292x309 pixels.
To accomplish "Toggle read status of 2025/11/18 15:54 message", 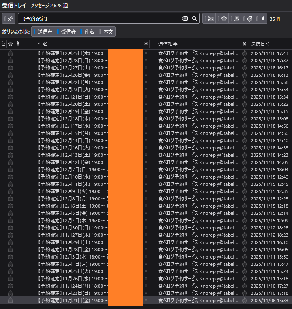I will pyautogui.click(x=146, y=89).
